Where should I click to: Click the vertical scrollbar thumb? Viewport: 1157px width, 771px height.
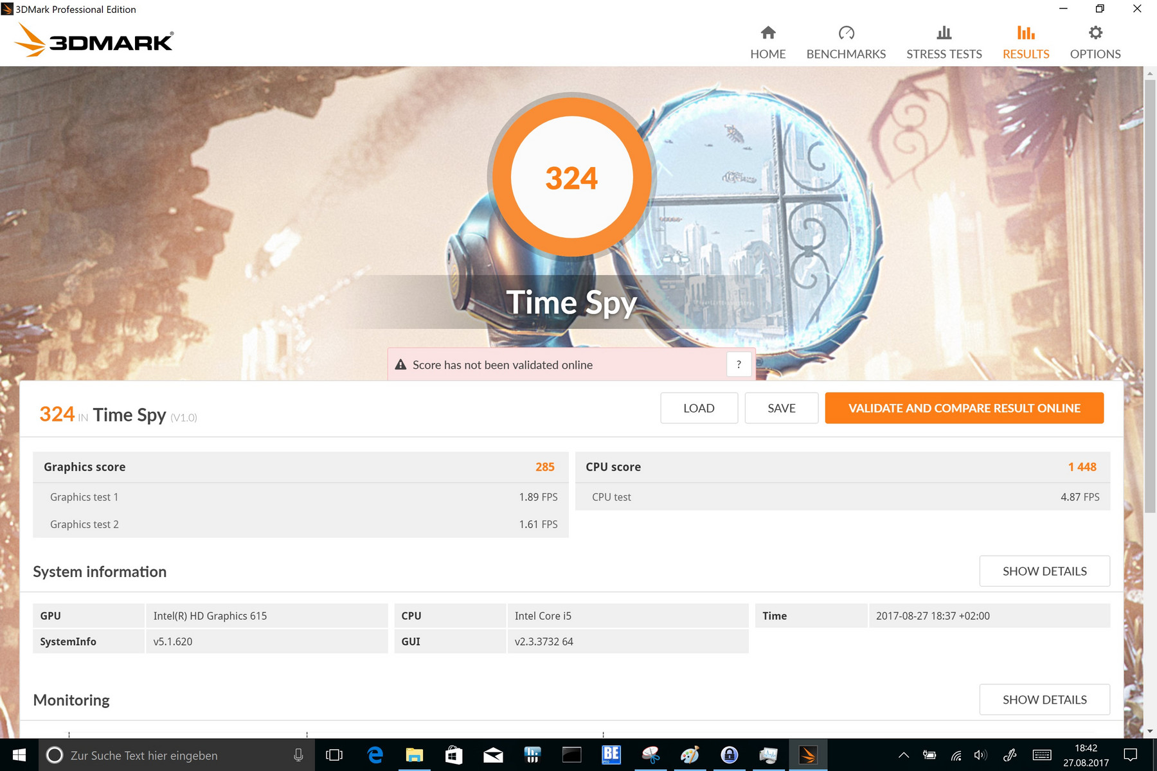(1150, 296)
